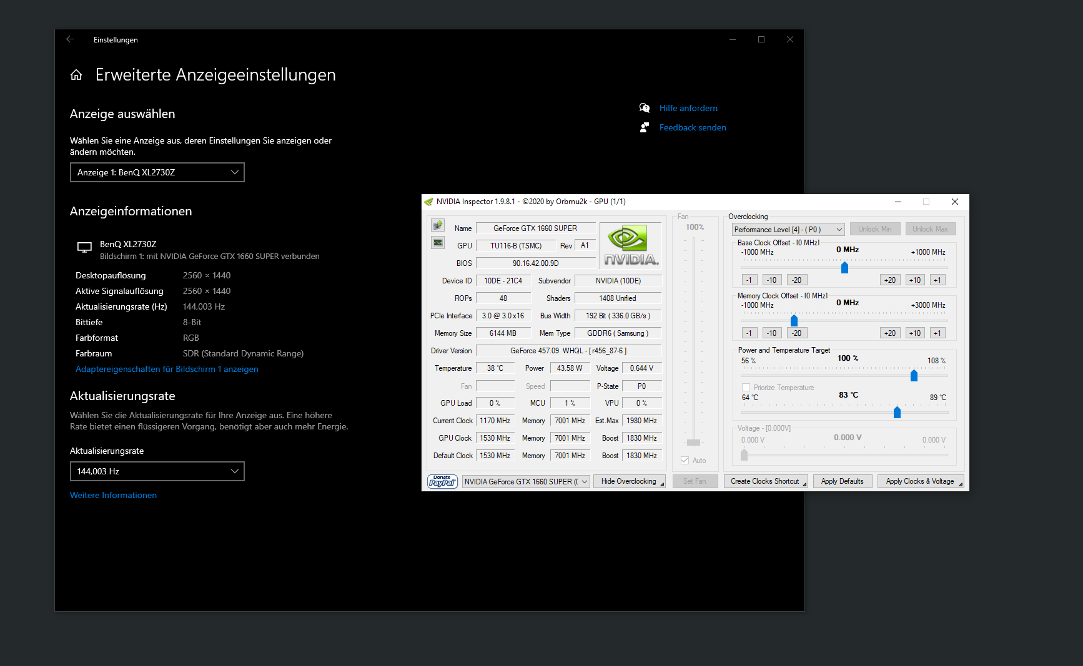The height and width of the screenshot is (666, 1083).
Task: Click the Name field GeForce GTX 1660 SUPER
Action: coord(535,228)
